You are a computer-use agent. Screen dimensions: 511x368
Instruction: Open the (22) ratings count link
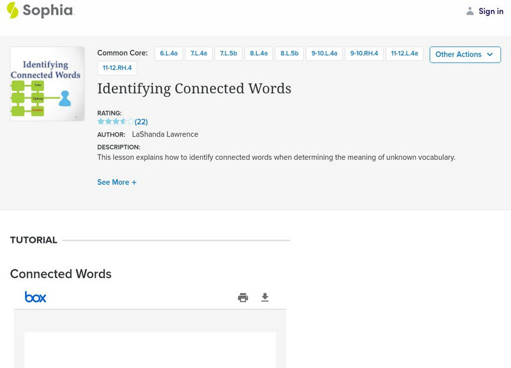[141, 121]
